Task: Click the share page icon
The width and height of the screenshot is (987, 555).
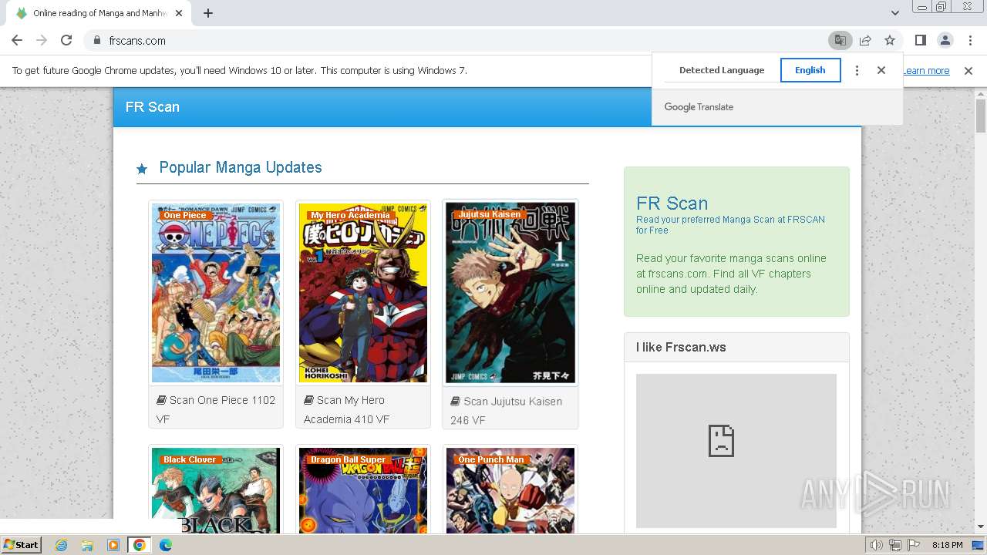Action: coord(865,40)
